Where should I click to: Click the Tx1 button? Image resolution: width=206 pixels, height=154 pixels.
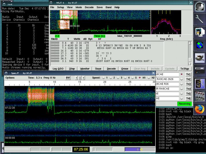coord(188,74)
